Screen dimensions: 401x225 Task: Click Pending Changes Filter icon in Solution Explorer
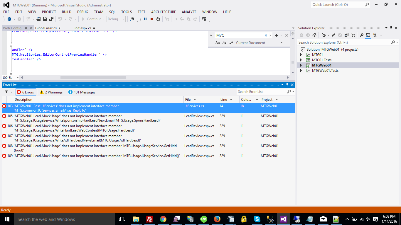pos(324,35)
